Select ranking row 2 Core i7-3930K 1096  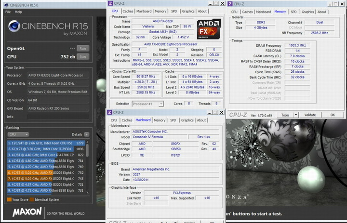[x=46, y=149]
